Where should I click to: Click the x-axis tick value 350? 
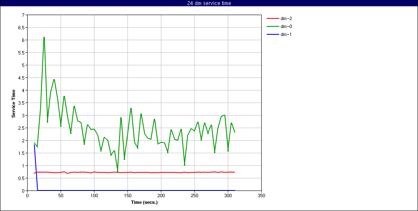262,195
